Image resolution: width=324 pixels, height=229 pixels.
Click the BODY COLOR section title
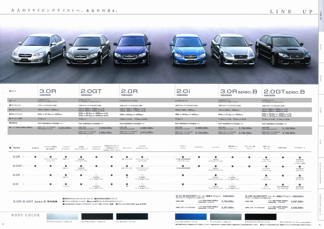click(x=26, y=215)
